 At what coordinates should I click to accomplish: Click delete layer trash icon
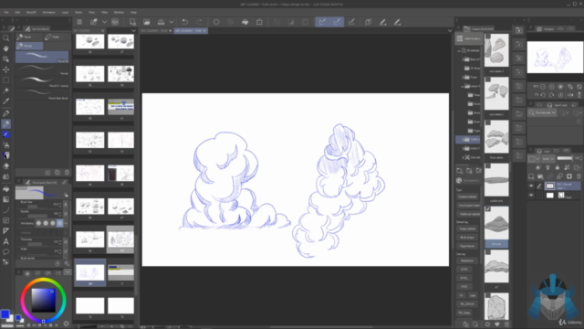pos(579,176)
